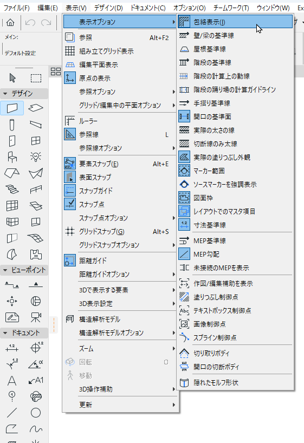The height and width of the screenshot is (443, 304).
Task: Toggle 実際の塗りつぶし外観 option
Action: coord(235,158)
